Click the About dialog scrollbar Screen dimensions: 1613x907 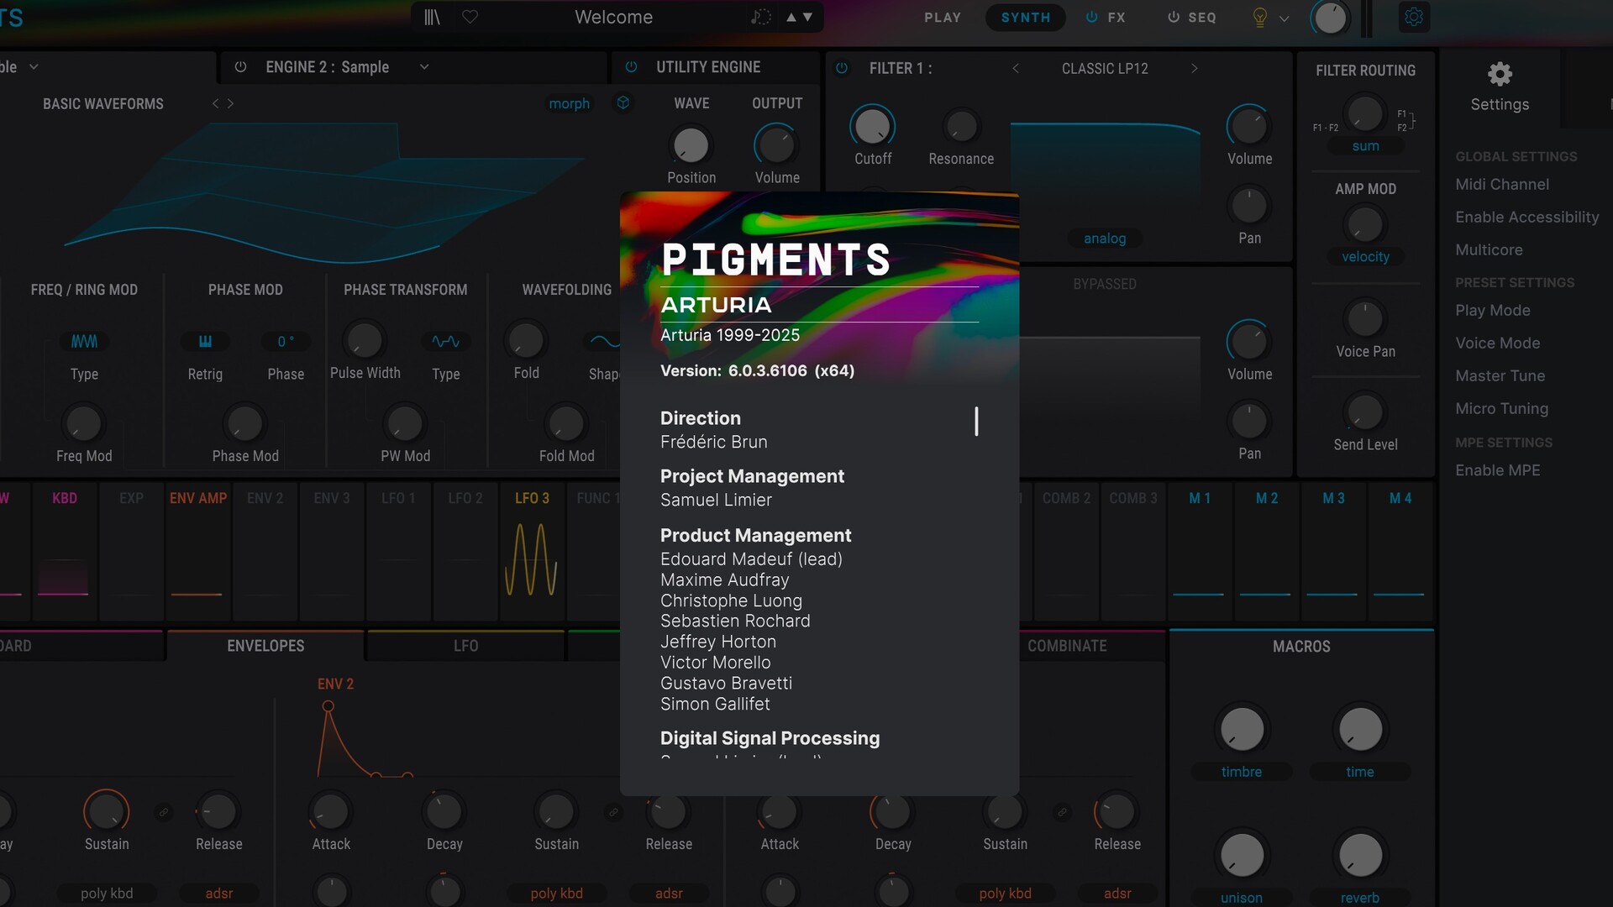(x=976, y=422)
